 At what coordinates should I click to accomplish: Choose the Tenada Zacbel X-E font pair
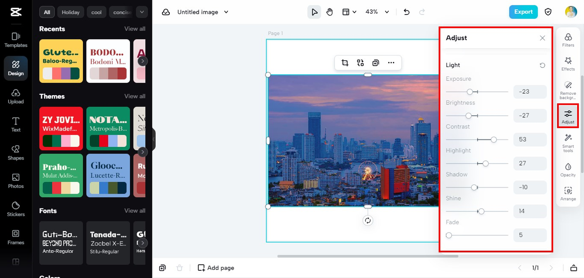coord(108,243)
